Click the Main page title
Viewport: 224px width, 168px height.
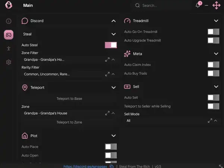pyautogui.click(x=28, y=6)
